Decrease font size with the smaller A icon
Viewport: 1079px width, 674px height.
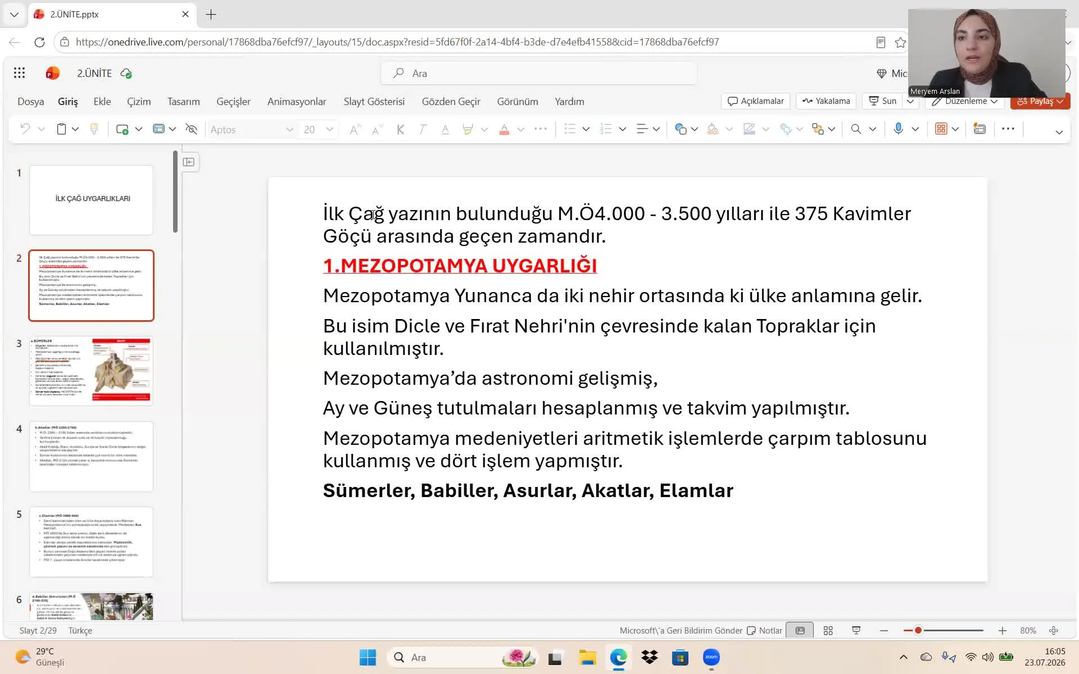click(x=378, y=129)
